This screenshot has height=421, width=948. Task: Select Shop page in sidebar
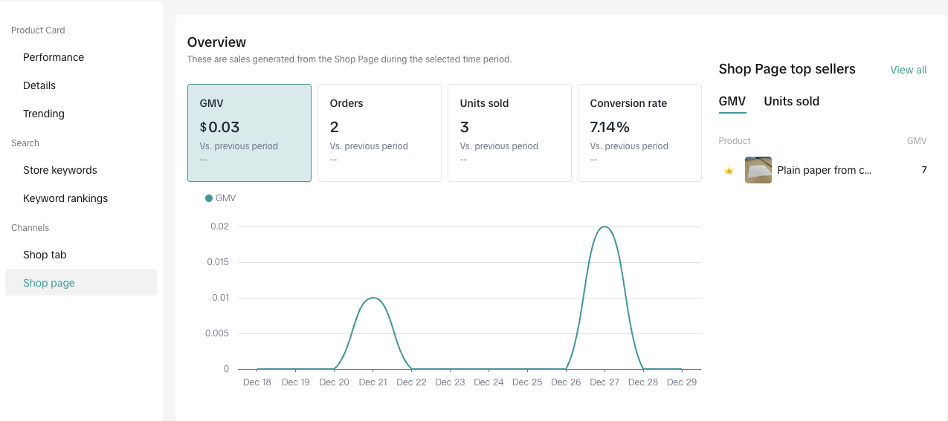49,283
